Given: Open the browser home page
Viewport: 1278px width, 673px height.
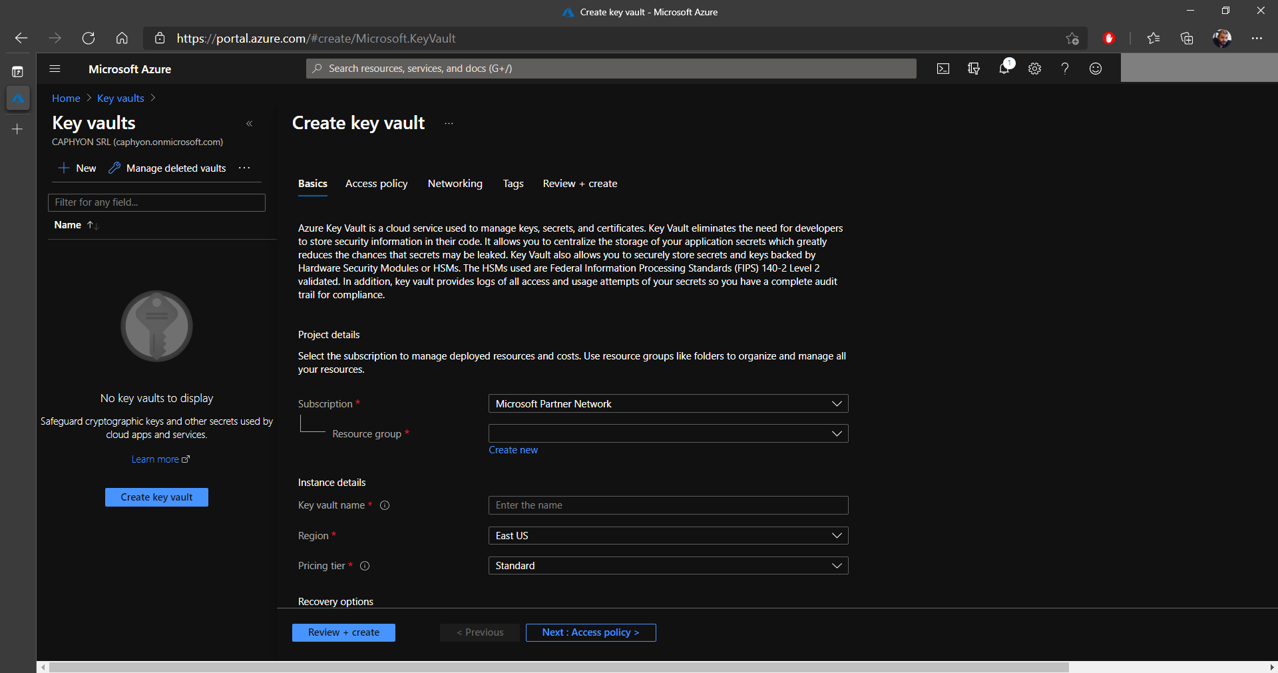Looking at the screenshot, I should pos(122,38).
